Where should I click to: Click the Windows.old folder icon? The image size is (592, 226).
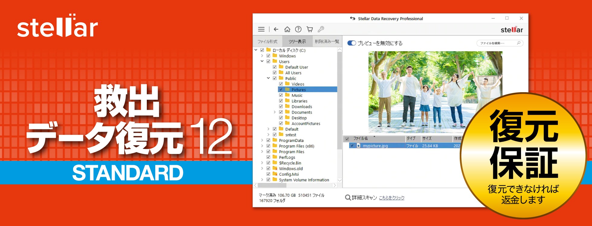coord(275,168)
